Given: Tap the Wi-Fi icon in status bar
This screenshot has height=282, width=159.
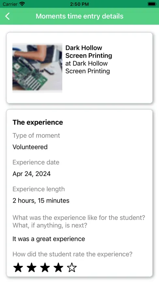Looking at the screenshot, I should click(22, 4).
